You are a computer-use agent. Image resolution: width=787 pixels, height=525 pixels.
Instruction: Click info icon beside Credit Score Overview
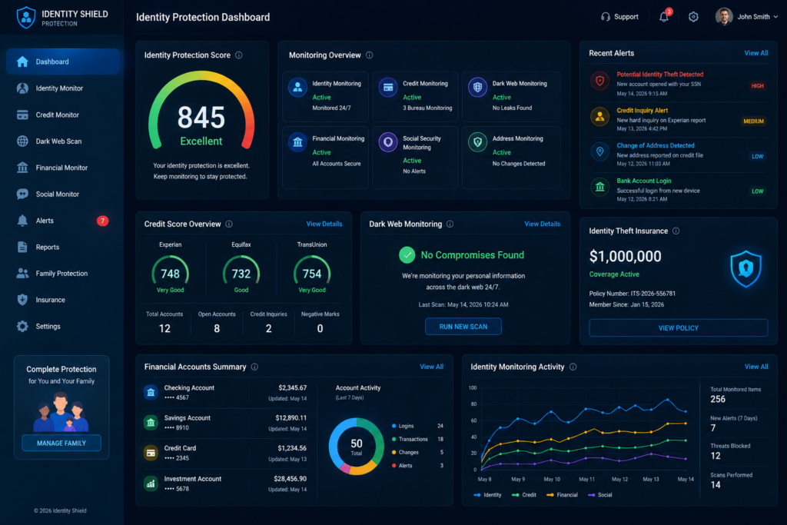(229, 224)
